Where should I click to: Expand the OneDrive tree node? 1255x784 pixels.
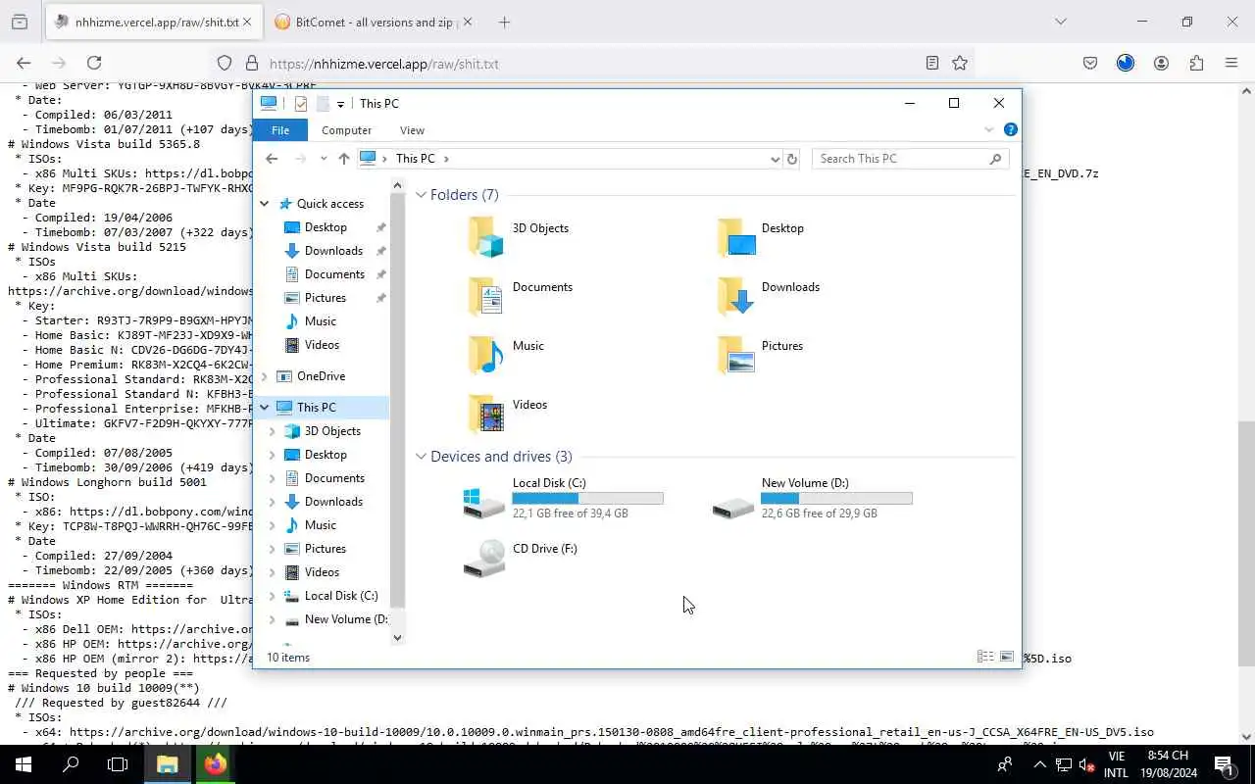coord(265,376)
